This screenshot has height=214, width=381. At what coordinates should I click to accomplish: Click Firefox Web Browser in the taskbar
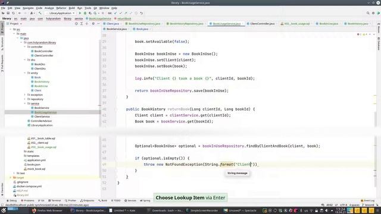(47, 210)
